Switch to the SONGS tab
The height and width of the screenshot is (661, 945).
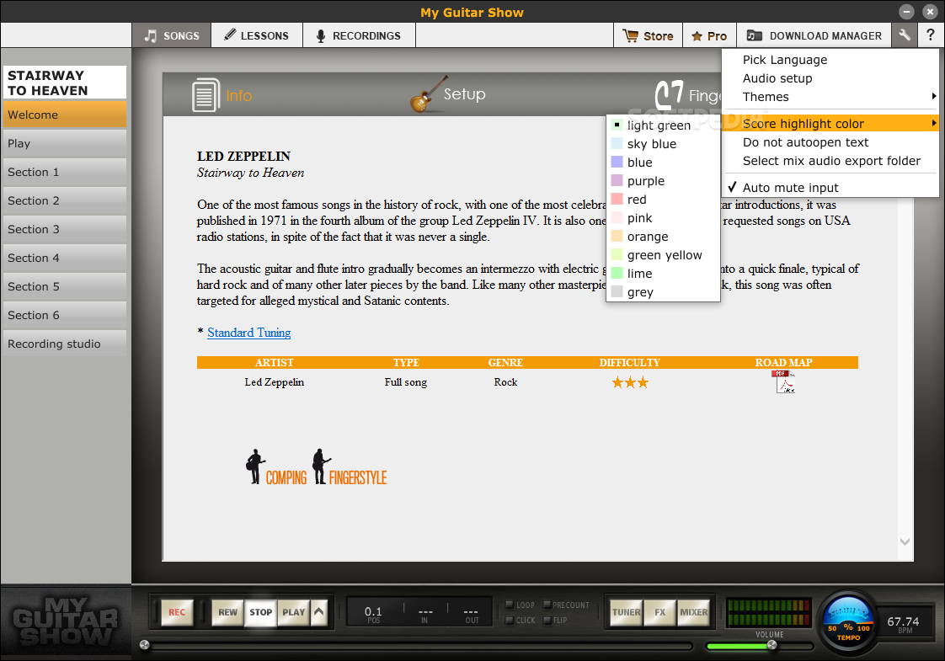click(172, 35)
